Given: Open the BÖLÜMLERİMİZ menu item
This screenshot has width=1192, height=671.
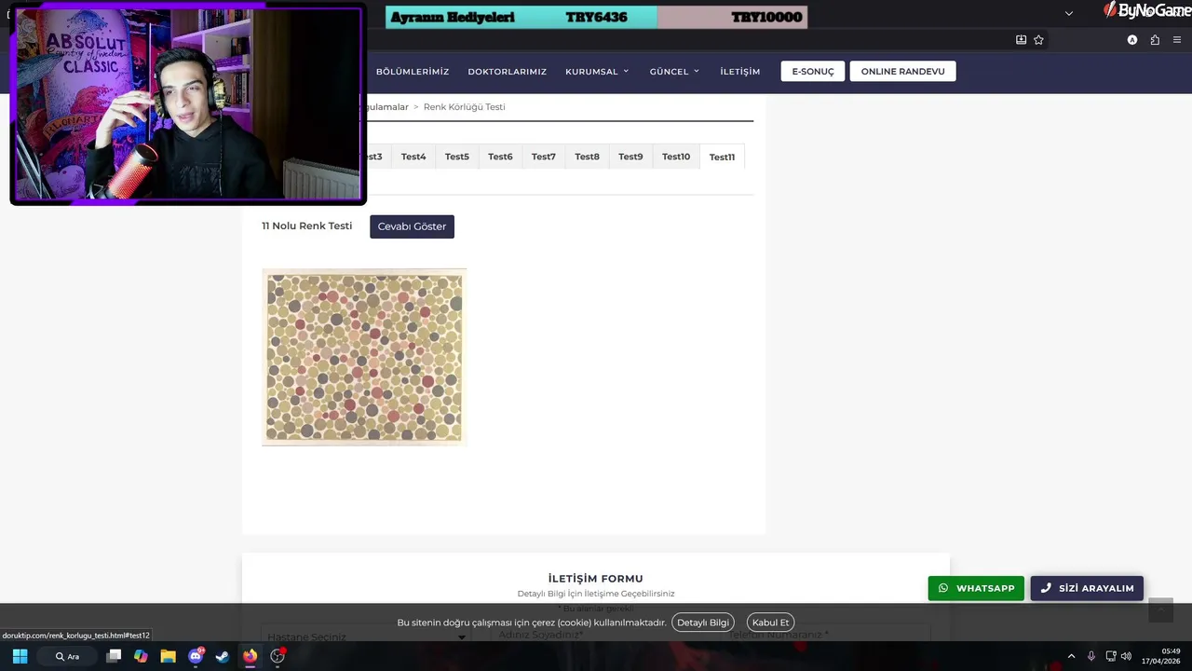Looking at the screenshot, I should pos(413,72).
